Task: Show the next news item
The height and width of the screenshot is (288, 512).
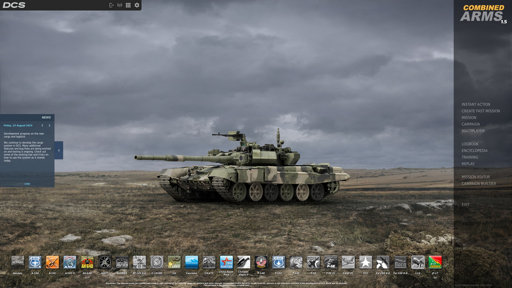Action: (x=50, y=126)
